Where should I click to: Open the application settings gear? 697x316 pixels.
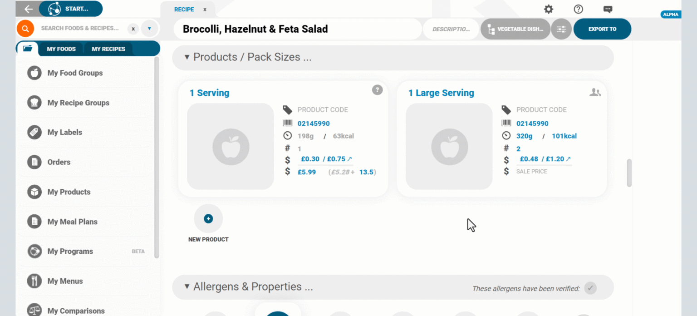(548, 9)
